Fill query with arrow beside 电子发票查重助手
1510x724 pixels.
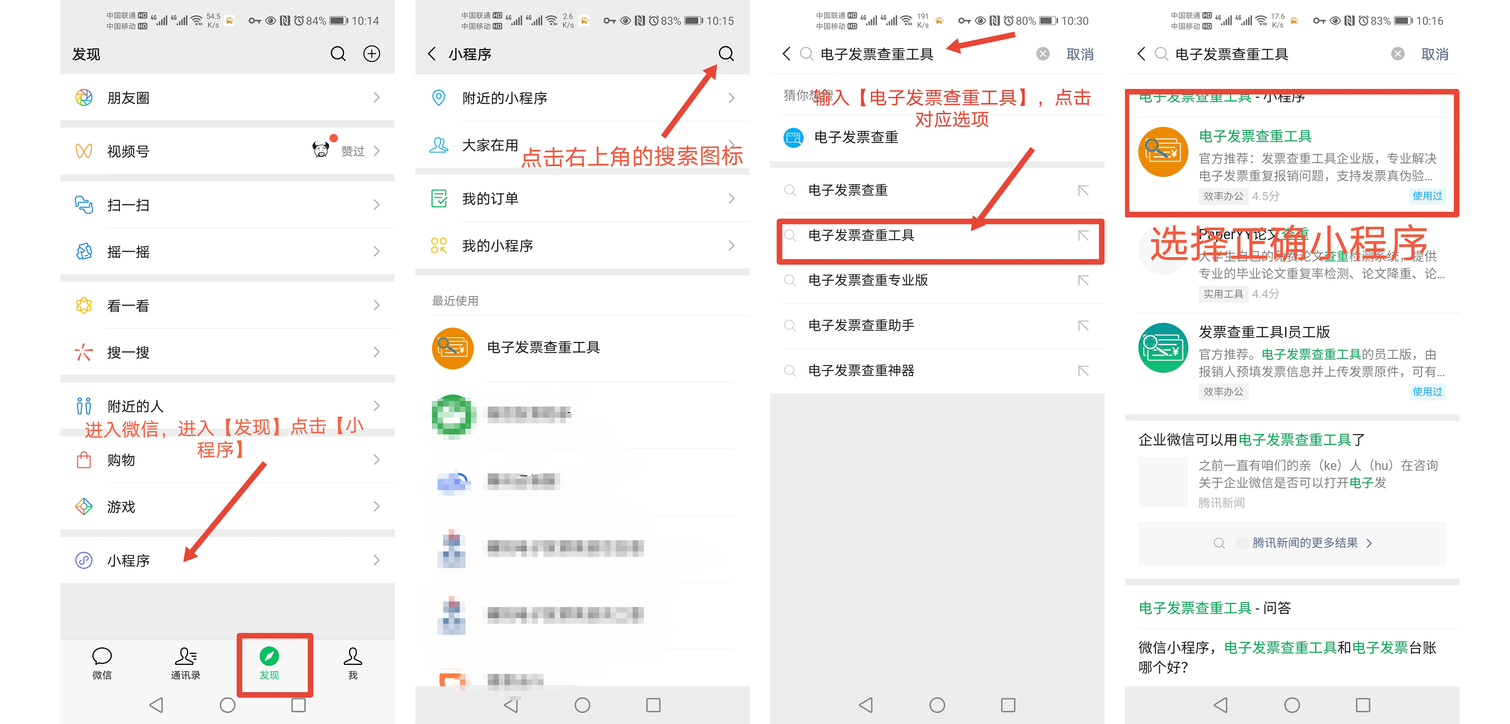(x=1083, y=326)
